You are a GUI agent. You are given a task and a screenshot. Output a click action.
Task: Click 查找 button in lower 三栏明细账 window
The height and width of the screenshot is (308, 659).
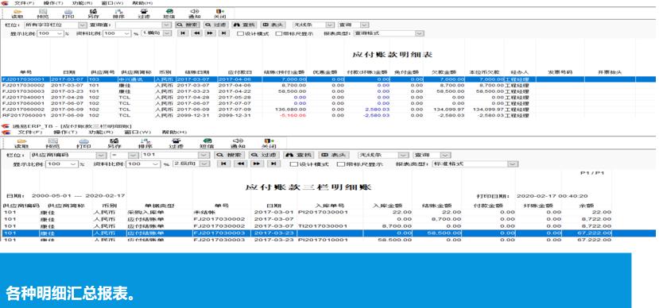click(299, 155)
